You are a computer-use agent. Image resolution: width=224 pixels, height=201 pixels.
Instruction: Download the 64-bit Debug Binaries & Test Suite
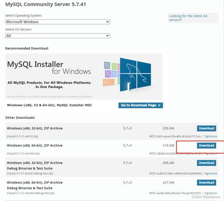207,183
